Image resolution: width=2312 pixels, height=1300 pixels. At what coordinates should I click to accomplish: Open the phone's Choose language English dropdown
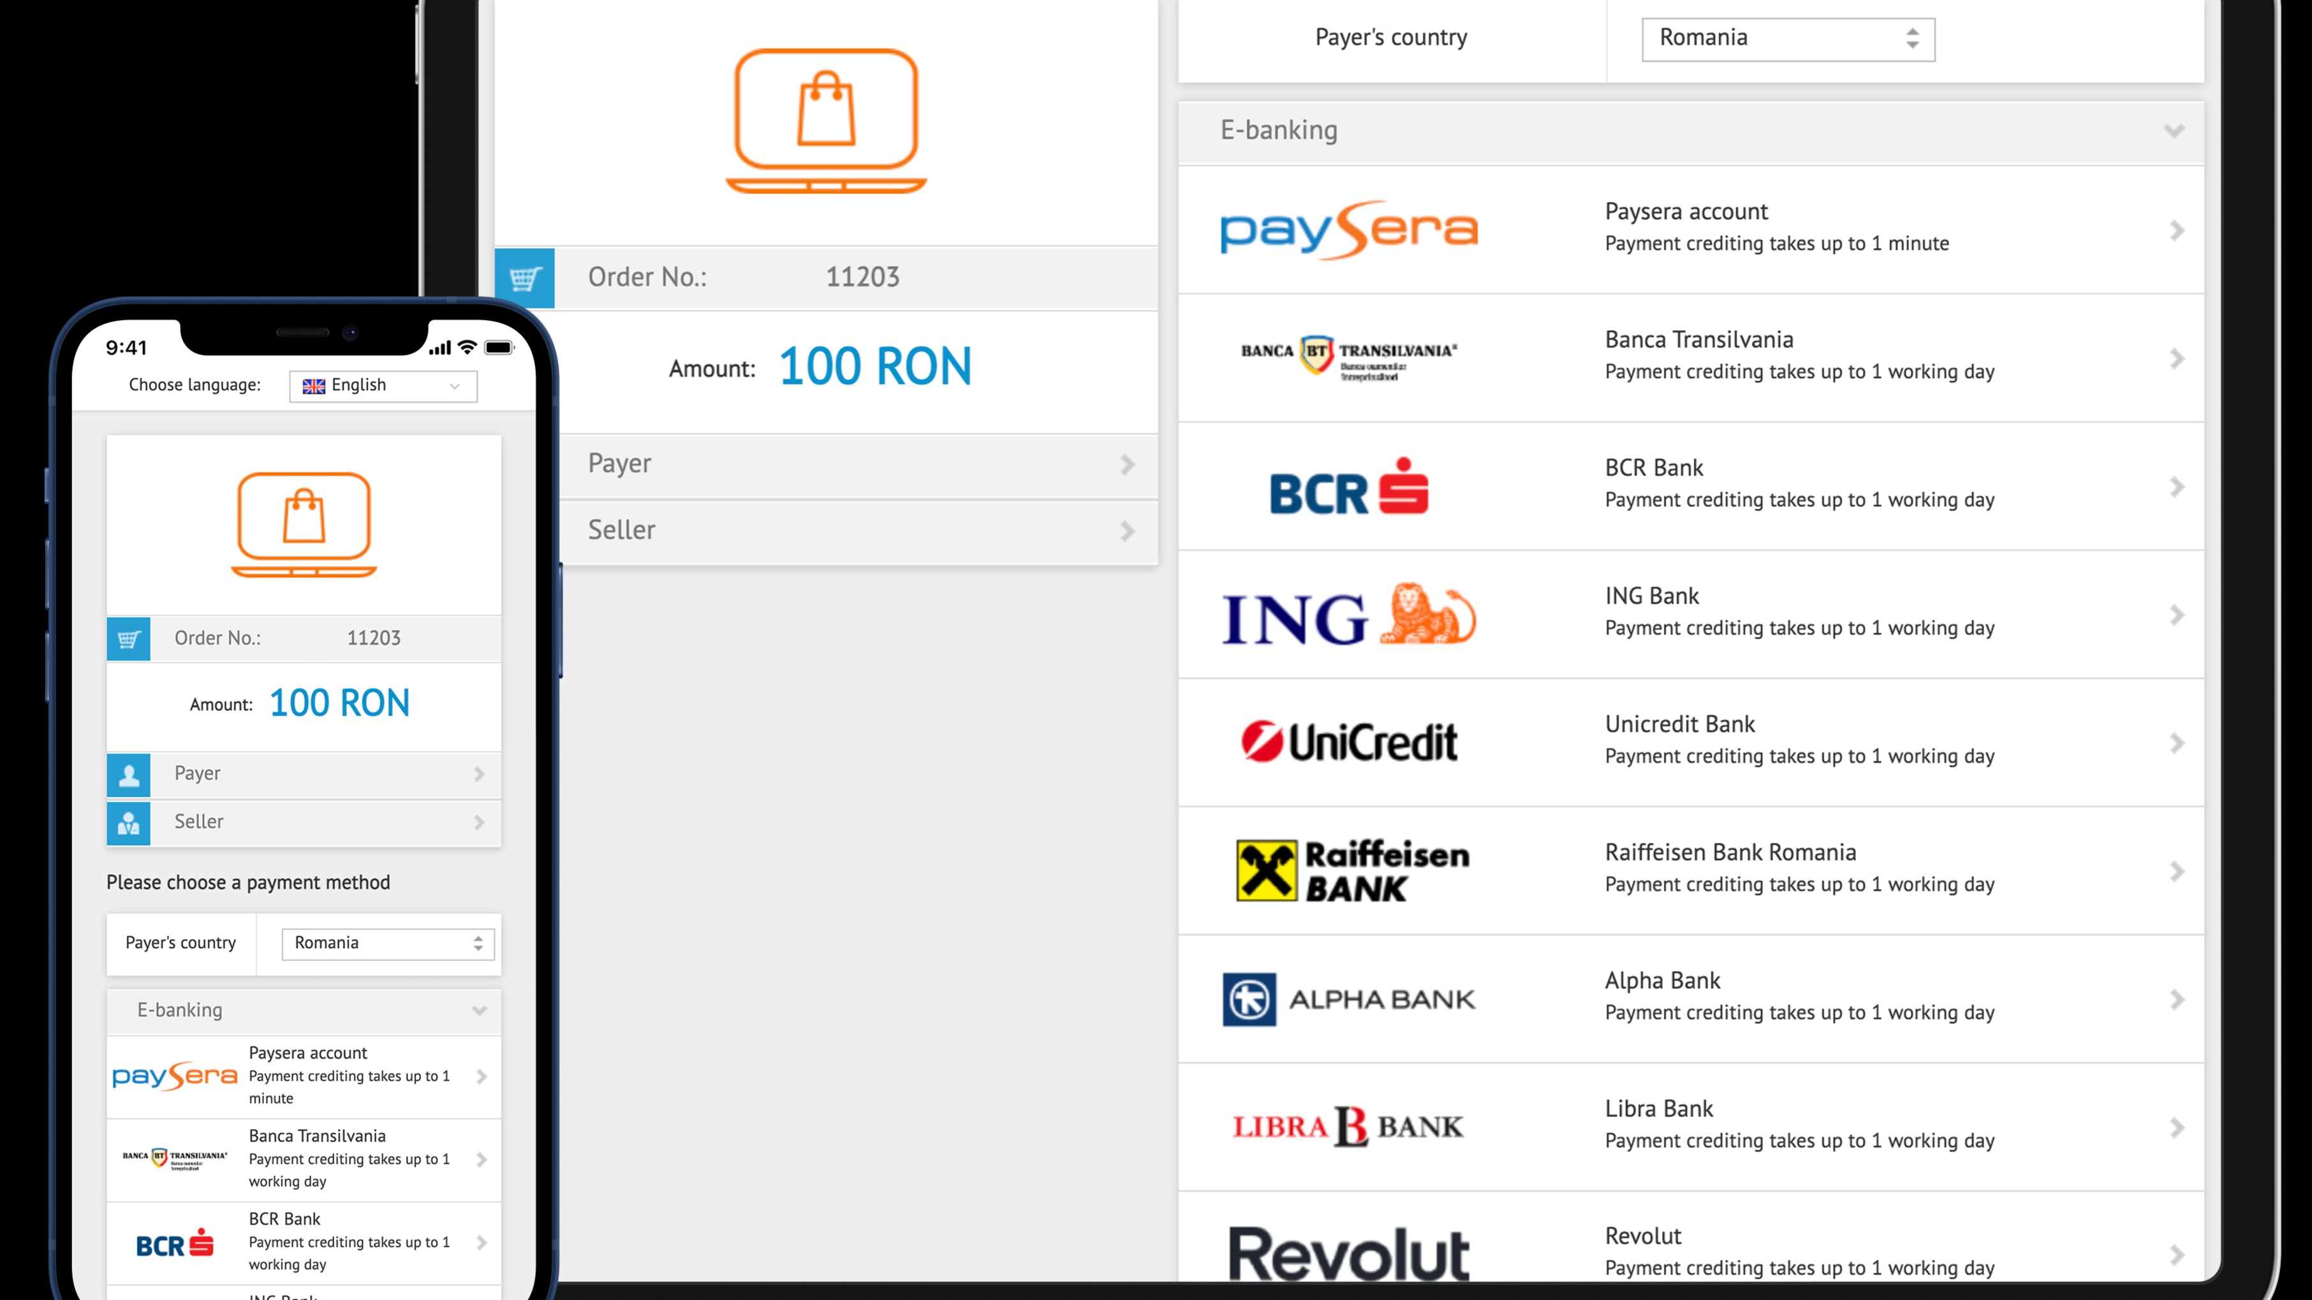[x=383, y=386]
